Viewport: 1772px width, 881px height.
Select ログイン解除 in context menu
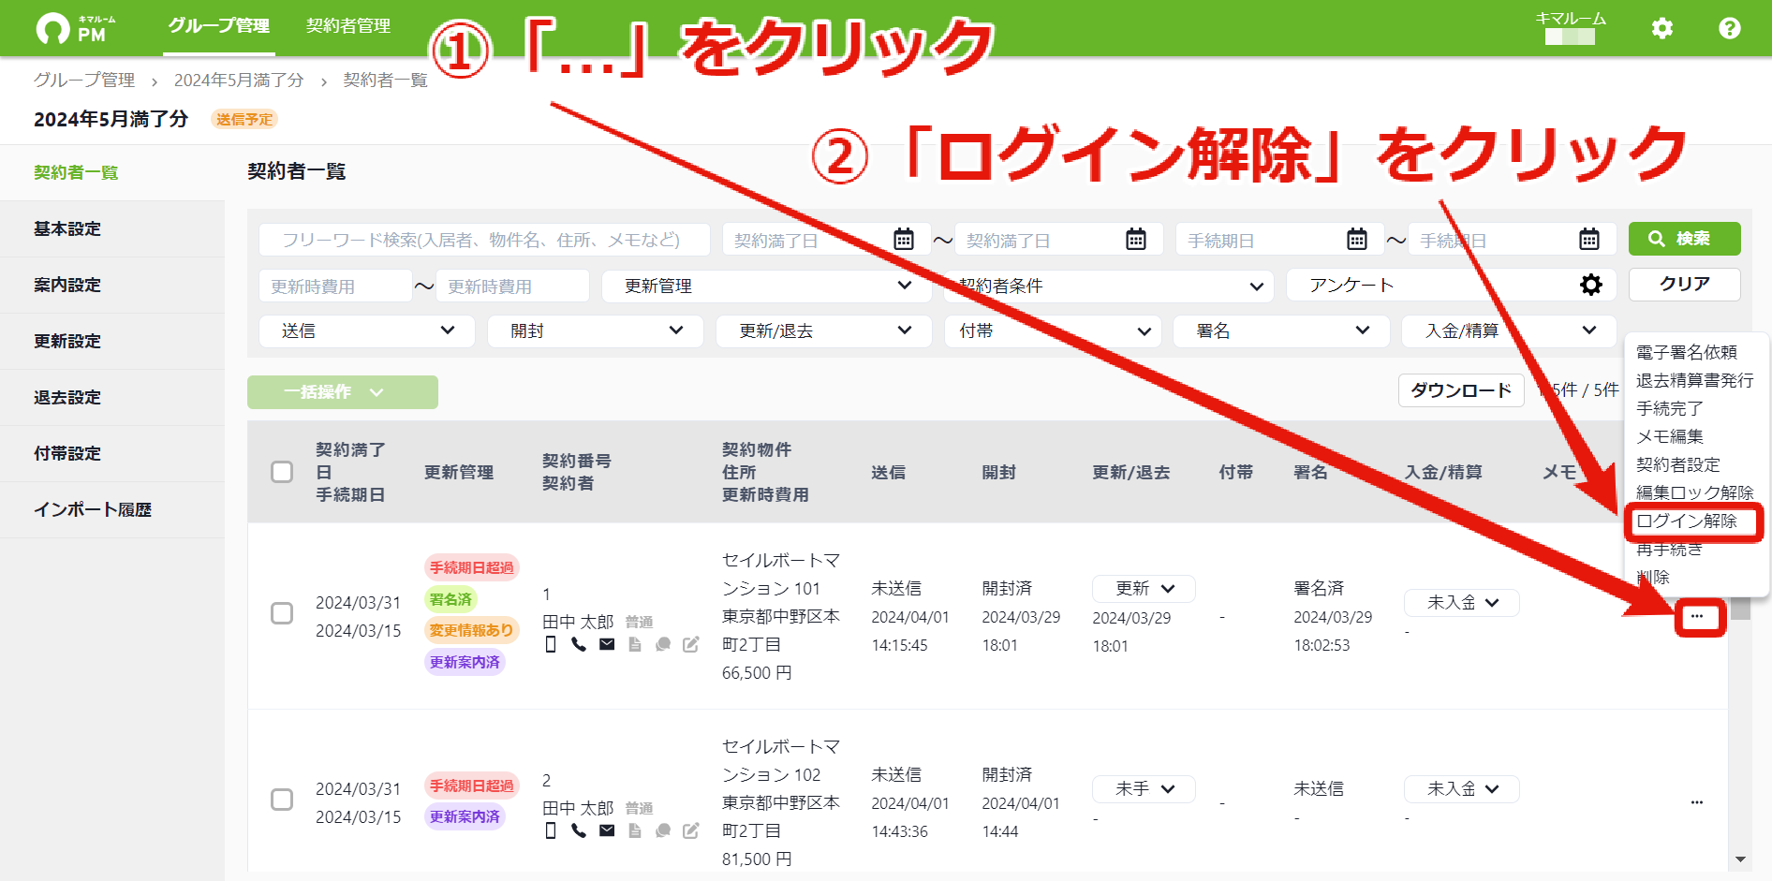[1687, 521]
